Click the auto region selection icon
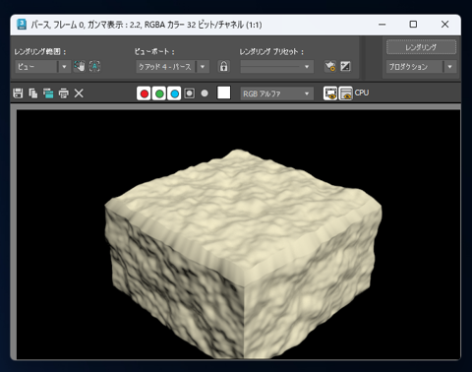The width and height of the screenshot is (472, 372). (94, 67)
